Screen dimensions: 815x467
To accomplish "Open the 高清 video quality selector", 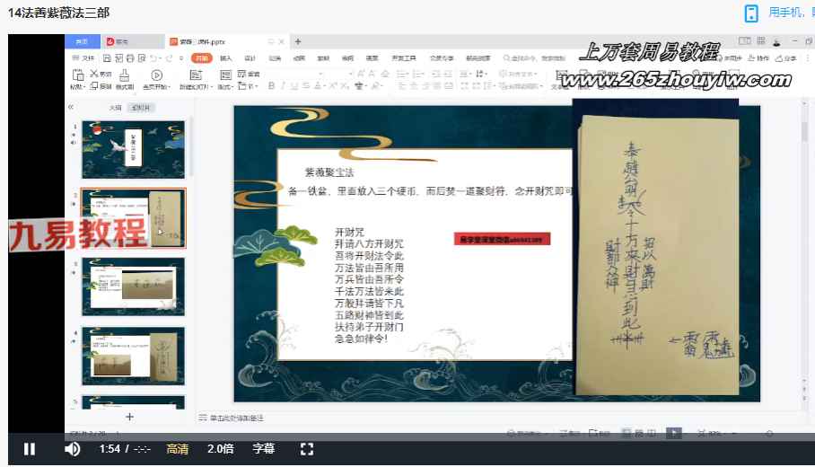I will coord(177,449).
